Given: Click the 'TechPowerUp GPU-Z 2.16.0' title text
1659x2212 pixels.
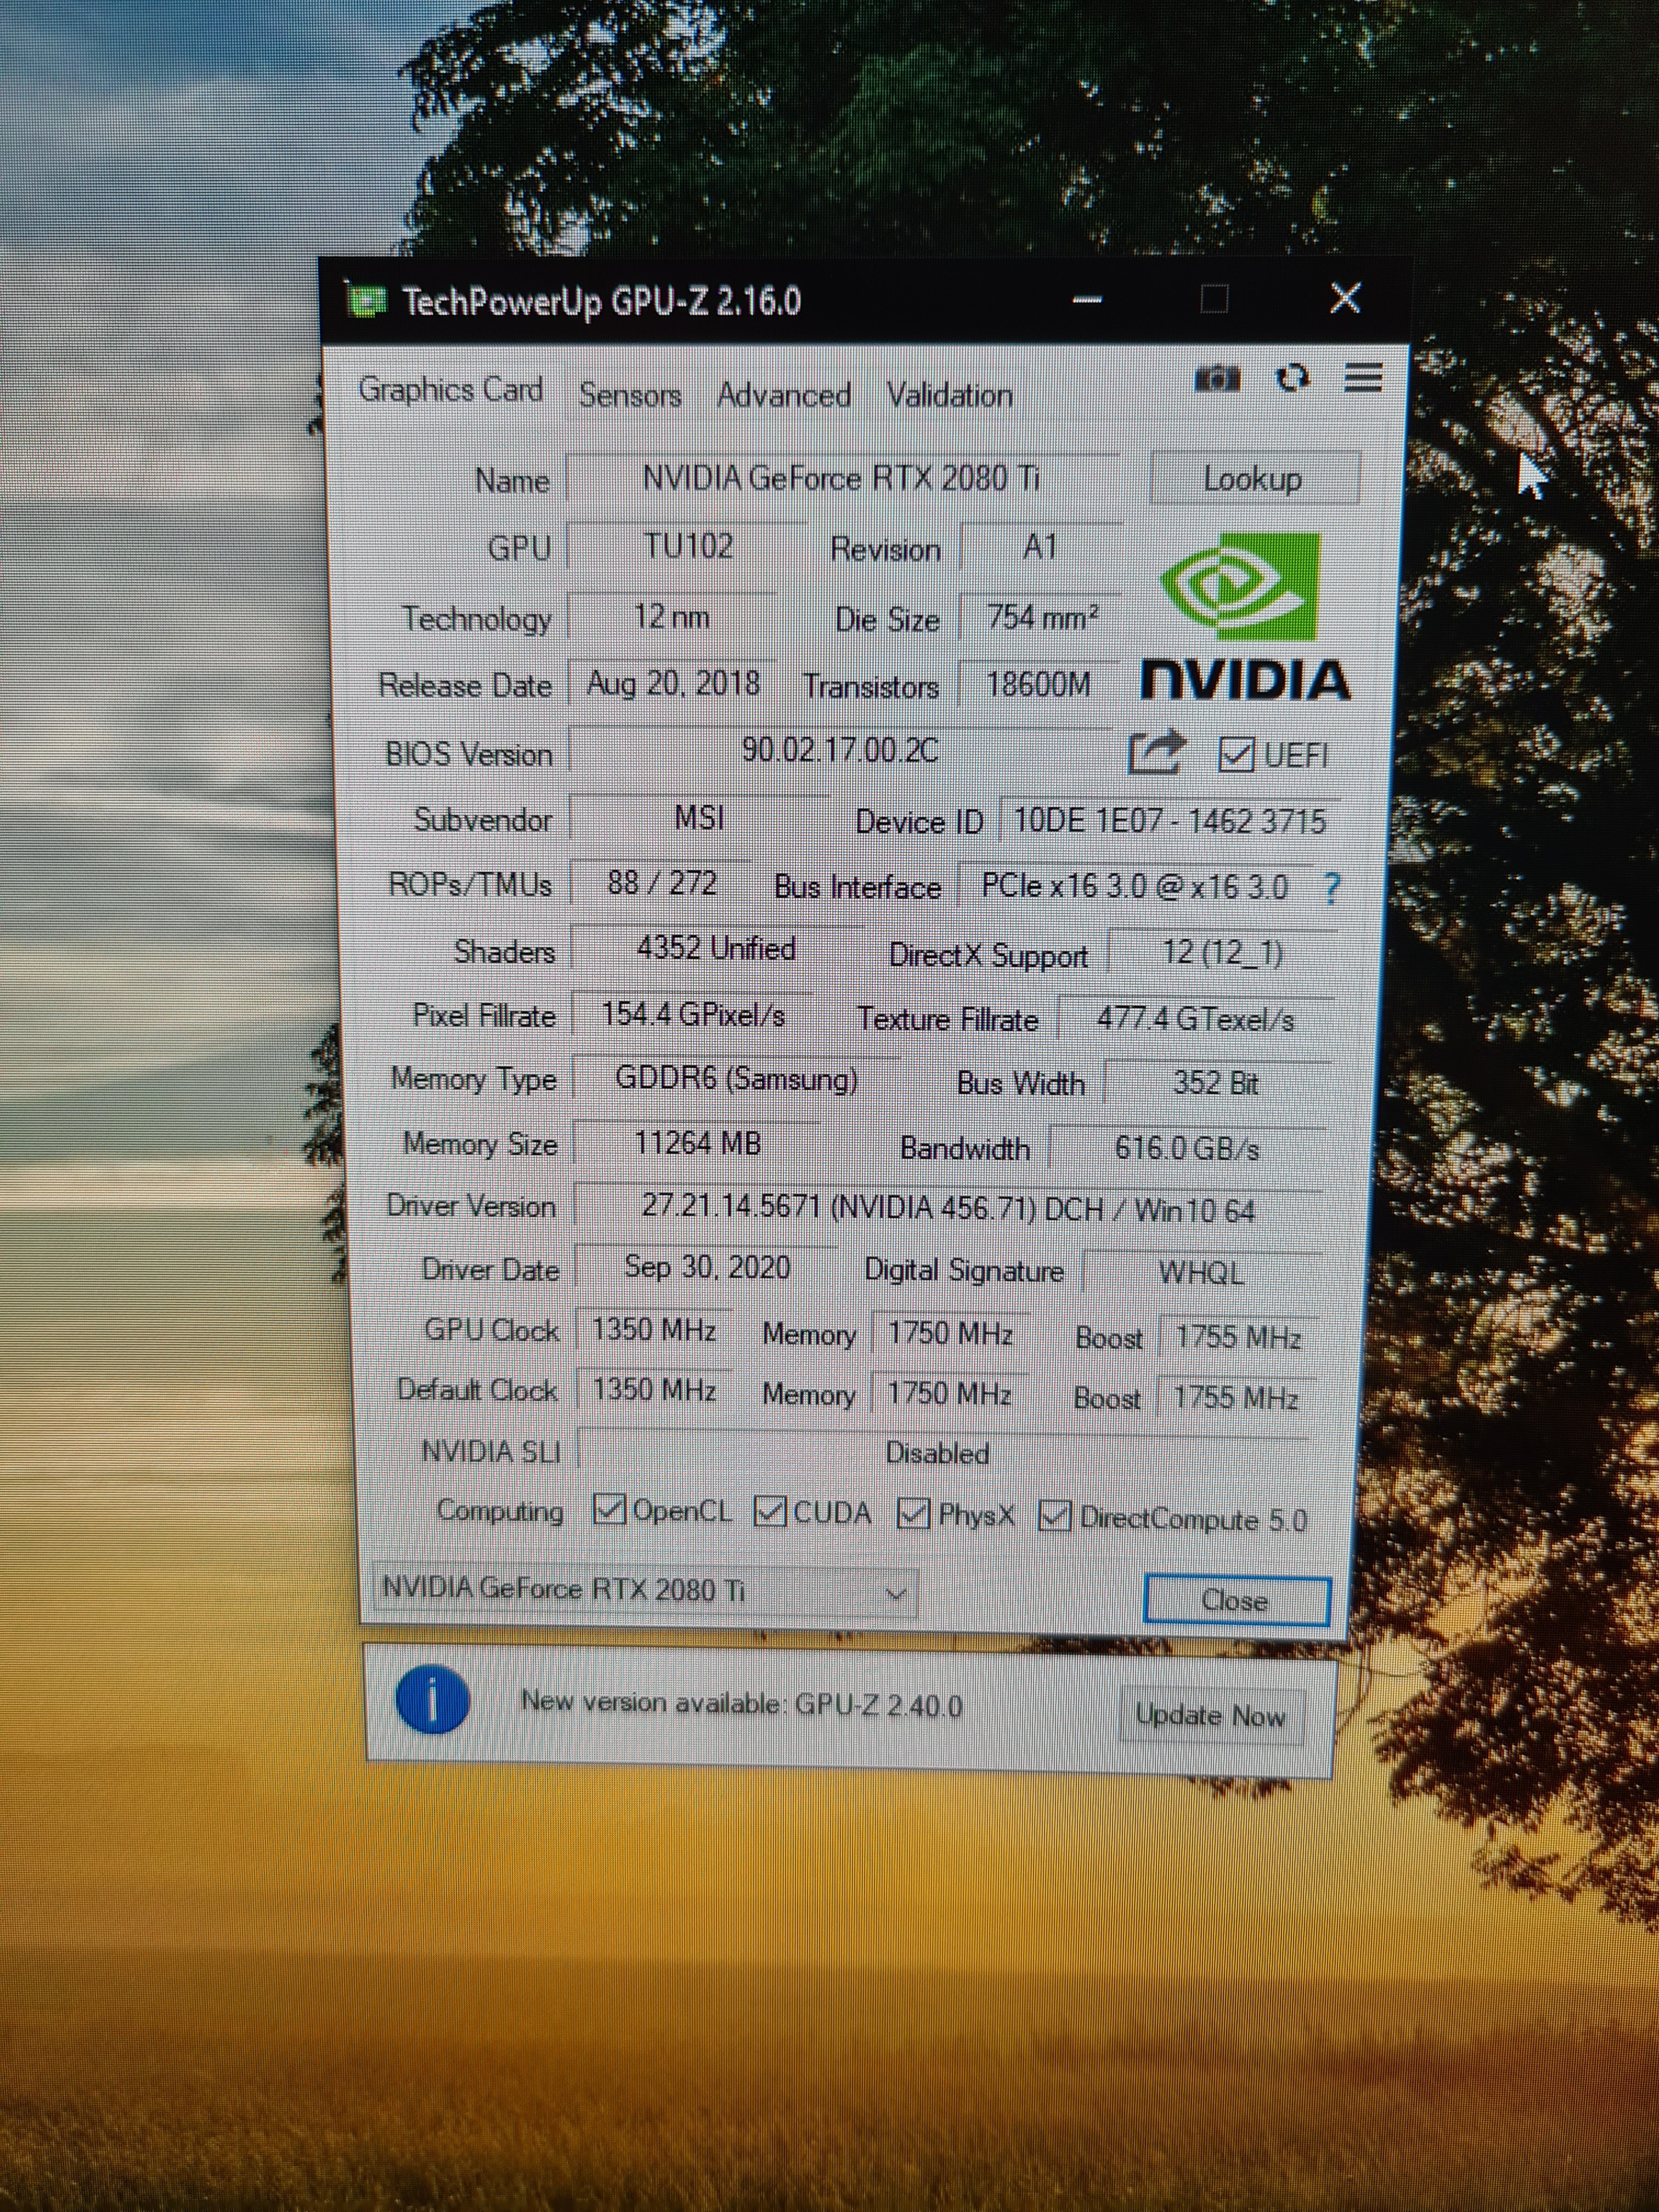Looking at the screenshot, I should (x=602, y=301).
